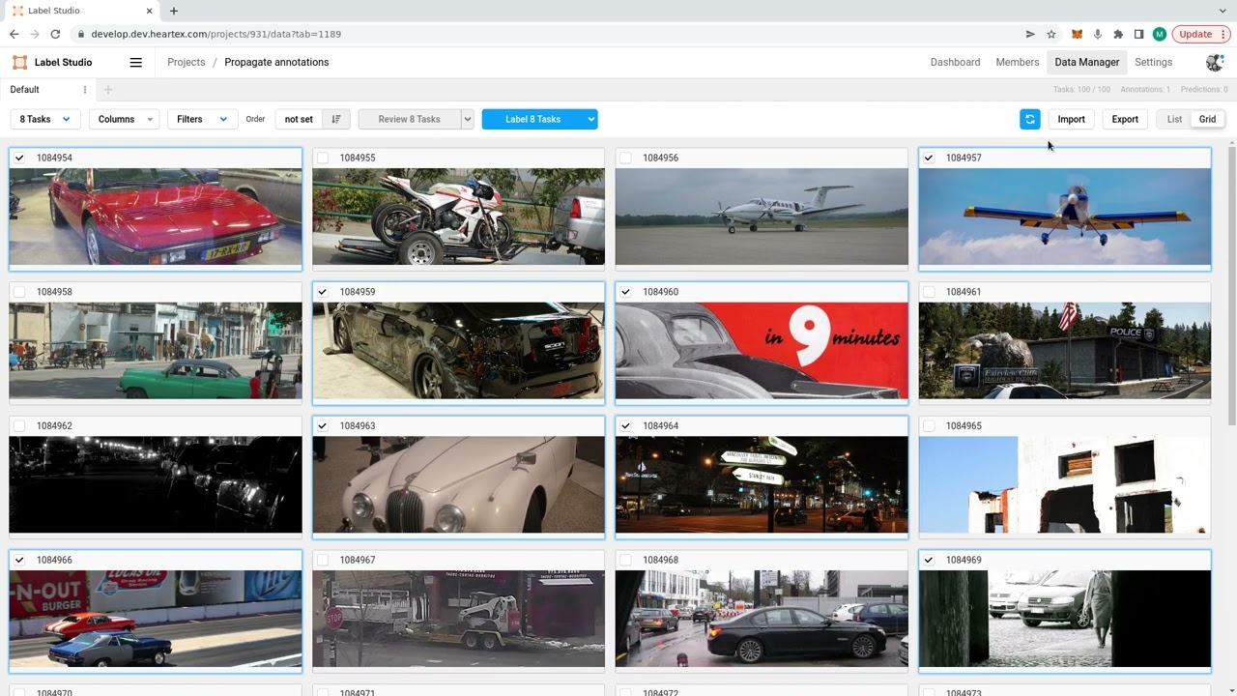The width and height of the screenshot is (1237, 696).
Task: Click the green Chrome profile M icon
Action: [x=1160, y=34]
